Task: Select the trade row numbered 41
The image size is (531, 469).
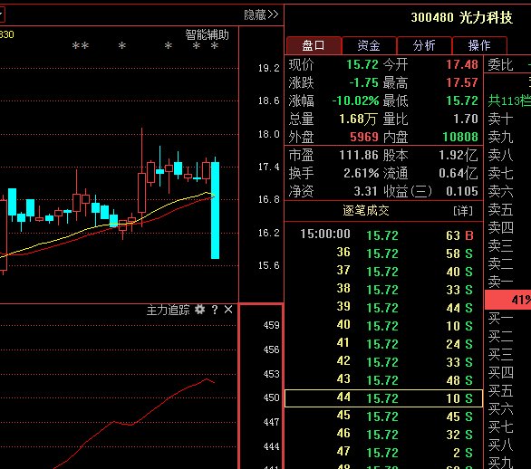Action: [383, 344]
